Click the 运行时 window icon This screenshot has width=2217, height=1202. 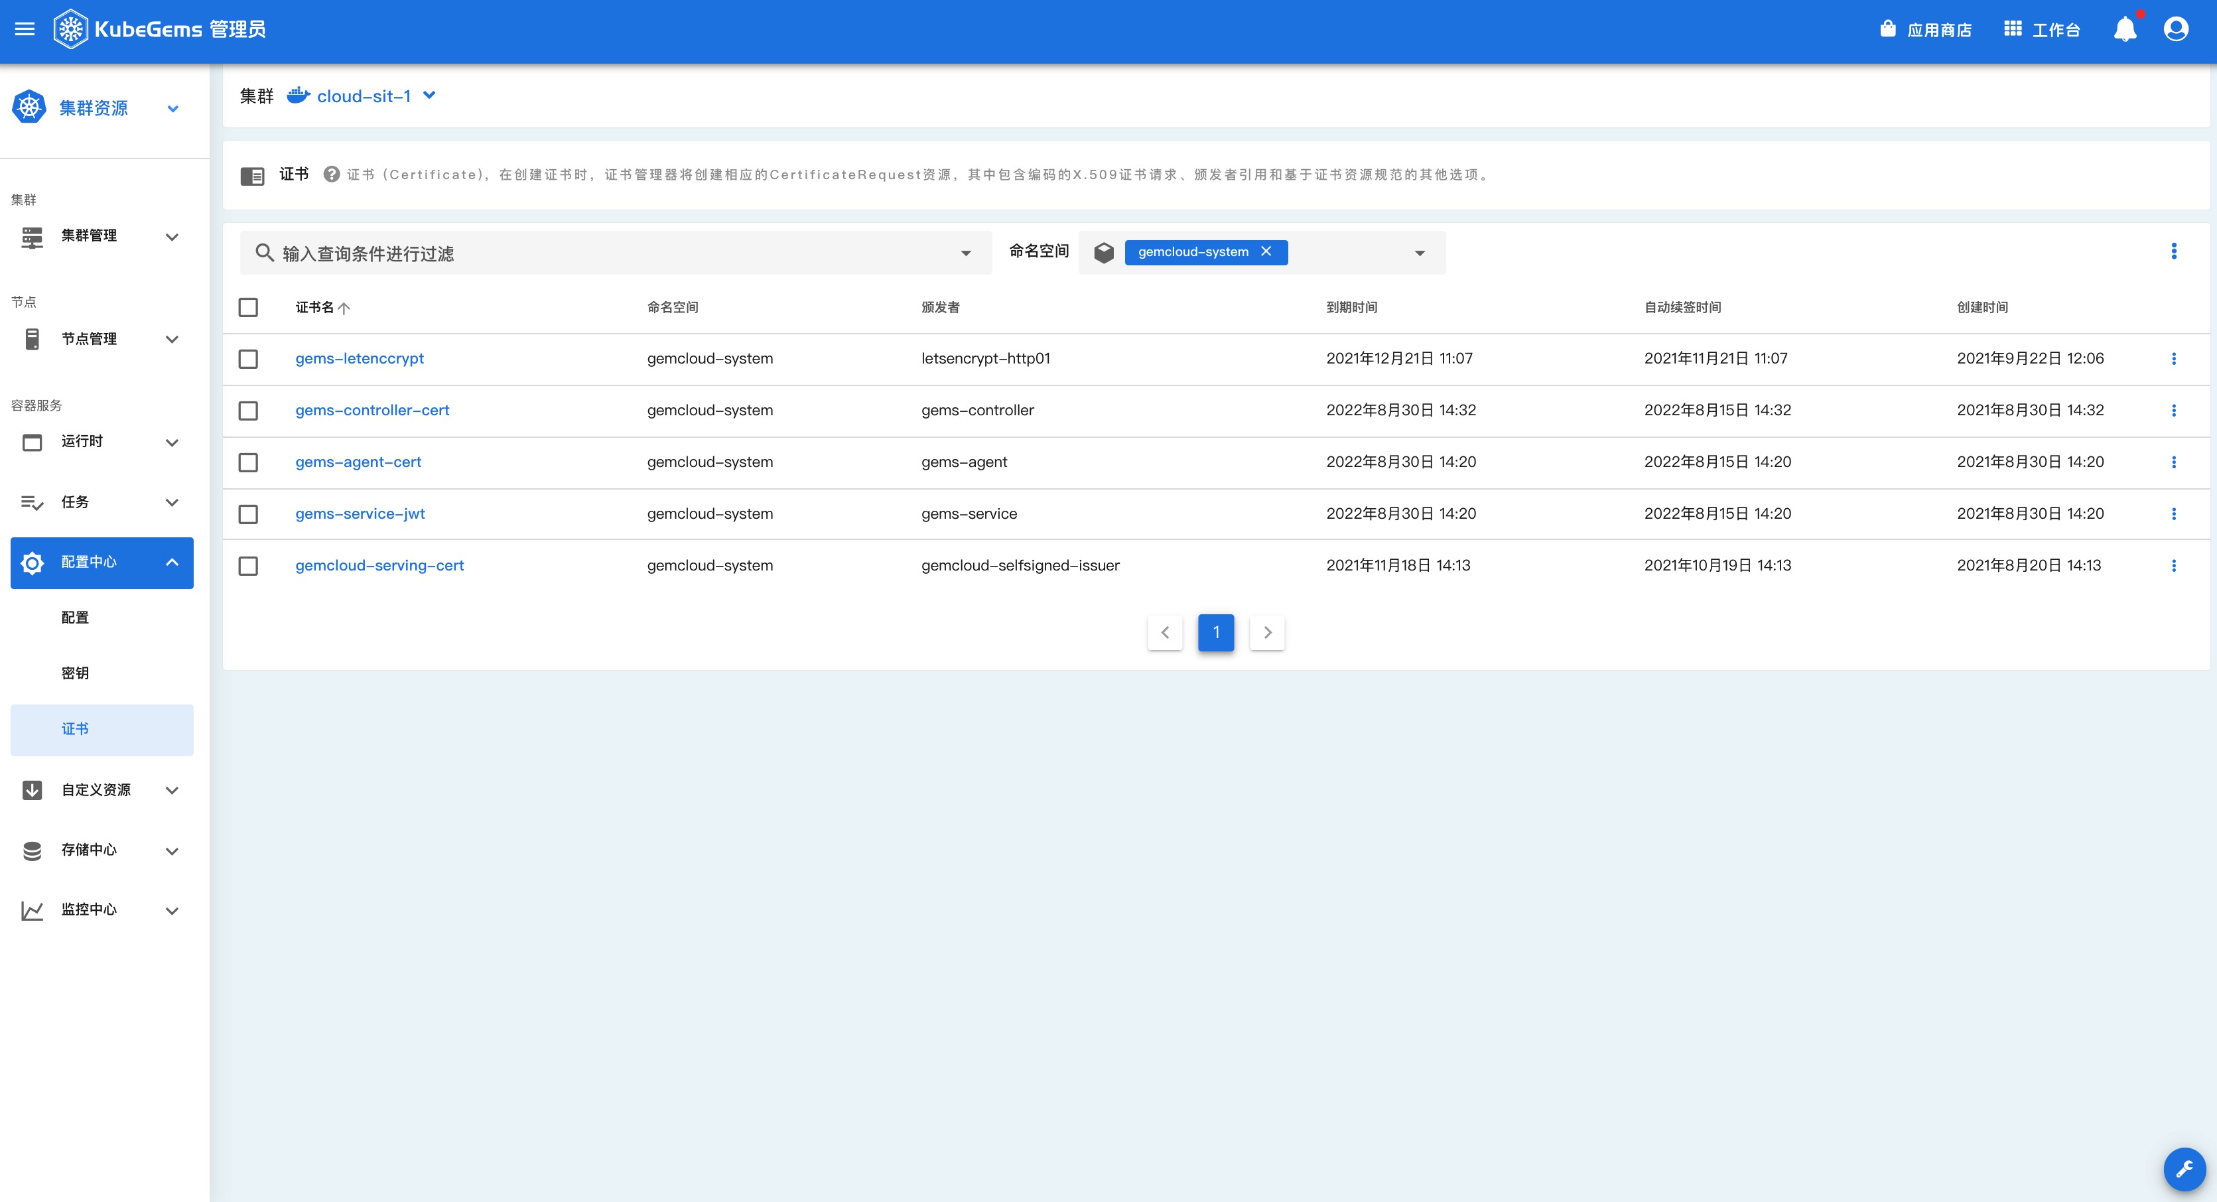(32, 442)
